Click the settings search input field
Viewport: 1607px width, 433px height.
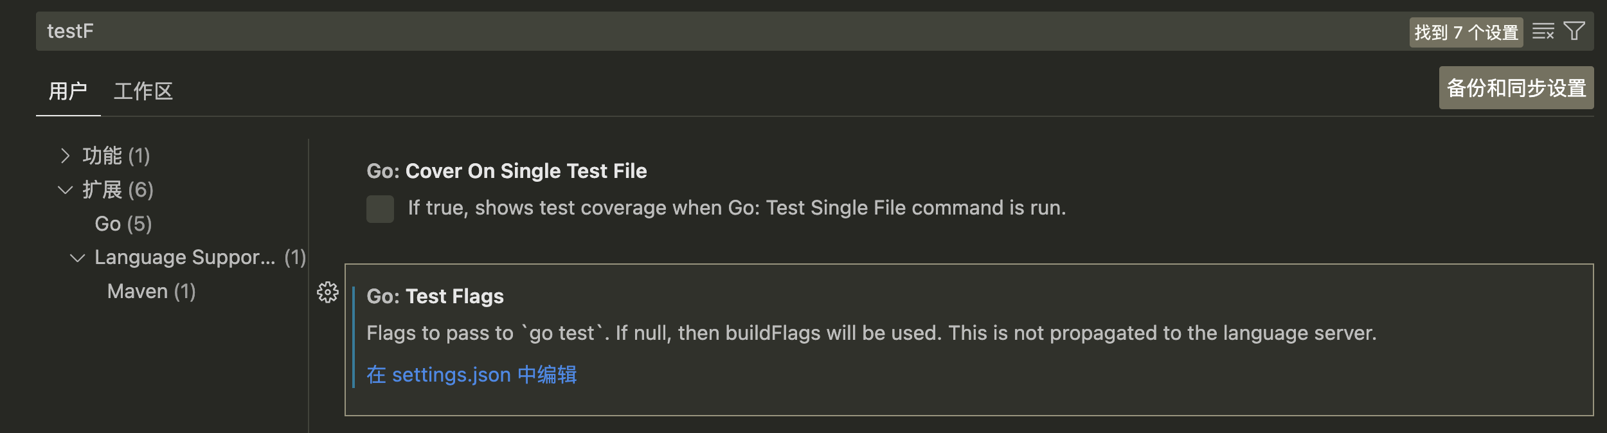(x=386, y=30)
